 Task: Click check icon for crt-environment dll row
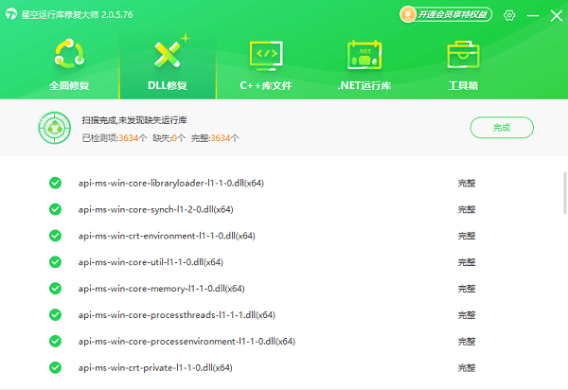point(55,236)
